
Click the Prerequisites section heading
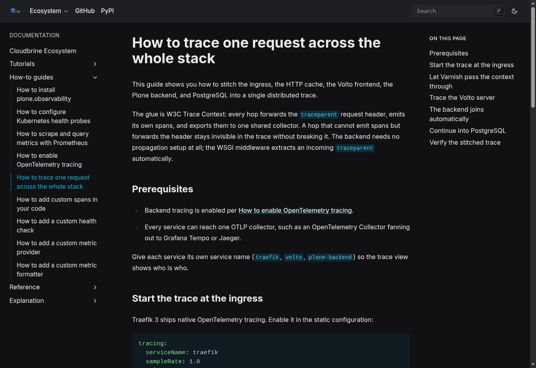tap(163, 189)
